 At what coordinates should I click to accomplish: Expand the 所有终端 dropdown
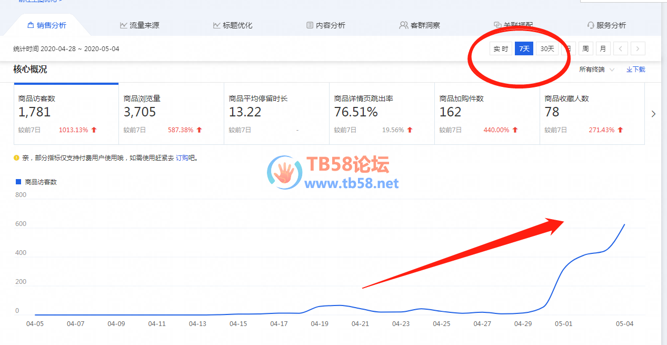(596, 70)
